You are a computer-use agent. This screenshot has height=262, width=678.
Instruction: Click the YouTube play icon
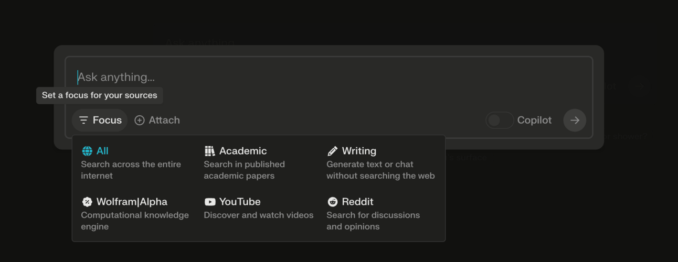point(210,202)
